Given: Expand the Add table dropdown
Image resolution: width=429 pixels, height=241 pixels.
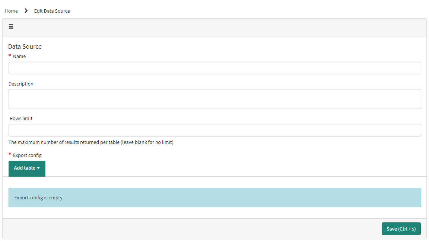Looking at the screenshot, I should tap(27, 168).
